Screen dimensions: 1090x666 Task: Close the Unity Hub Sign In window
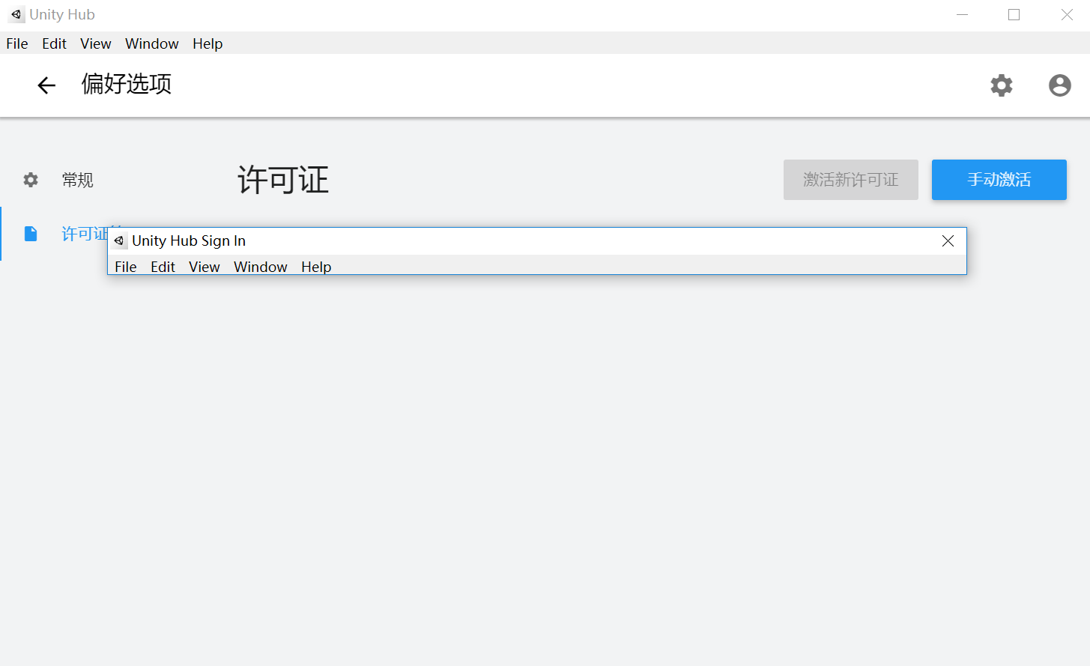[948, 240]
